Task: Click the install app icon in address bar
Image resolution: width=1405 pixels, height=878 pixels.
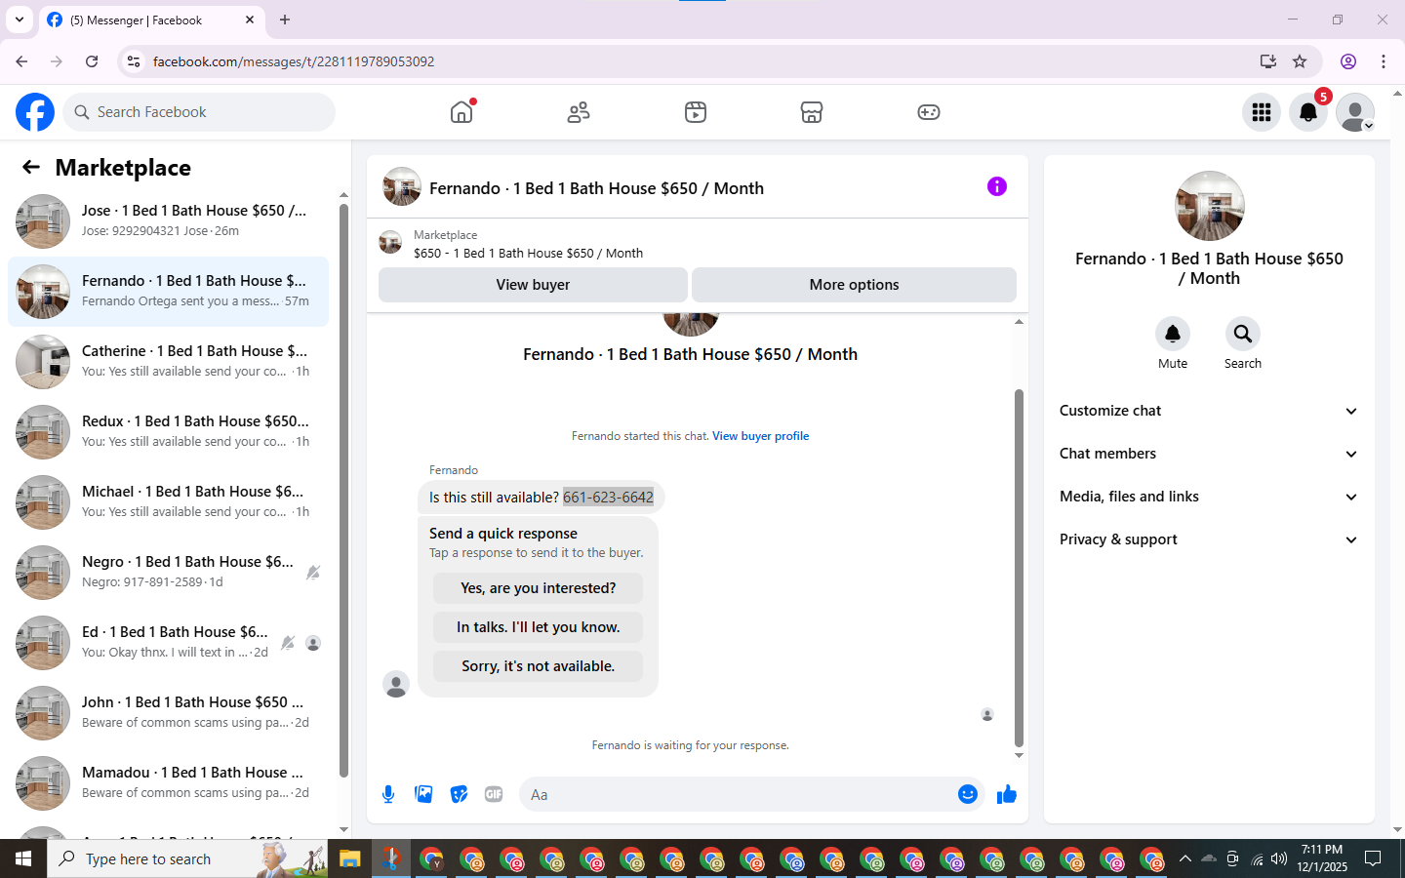Action: point(1268,61)
